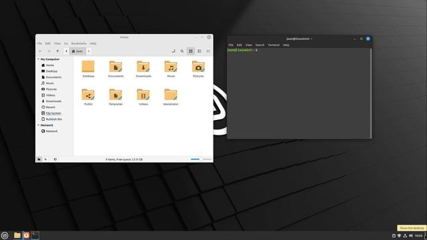Open the Bookmarks menu
The width and height of the screenshot is (427, 240).
[x=79, y=43]
